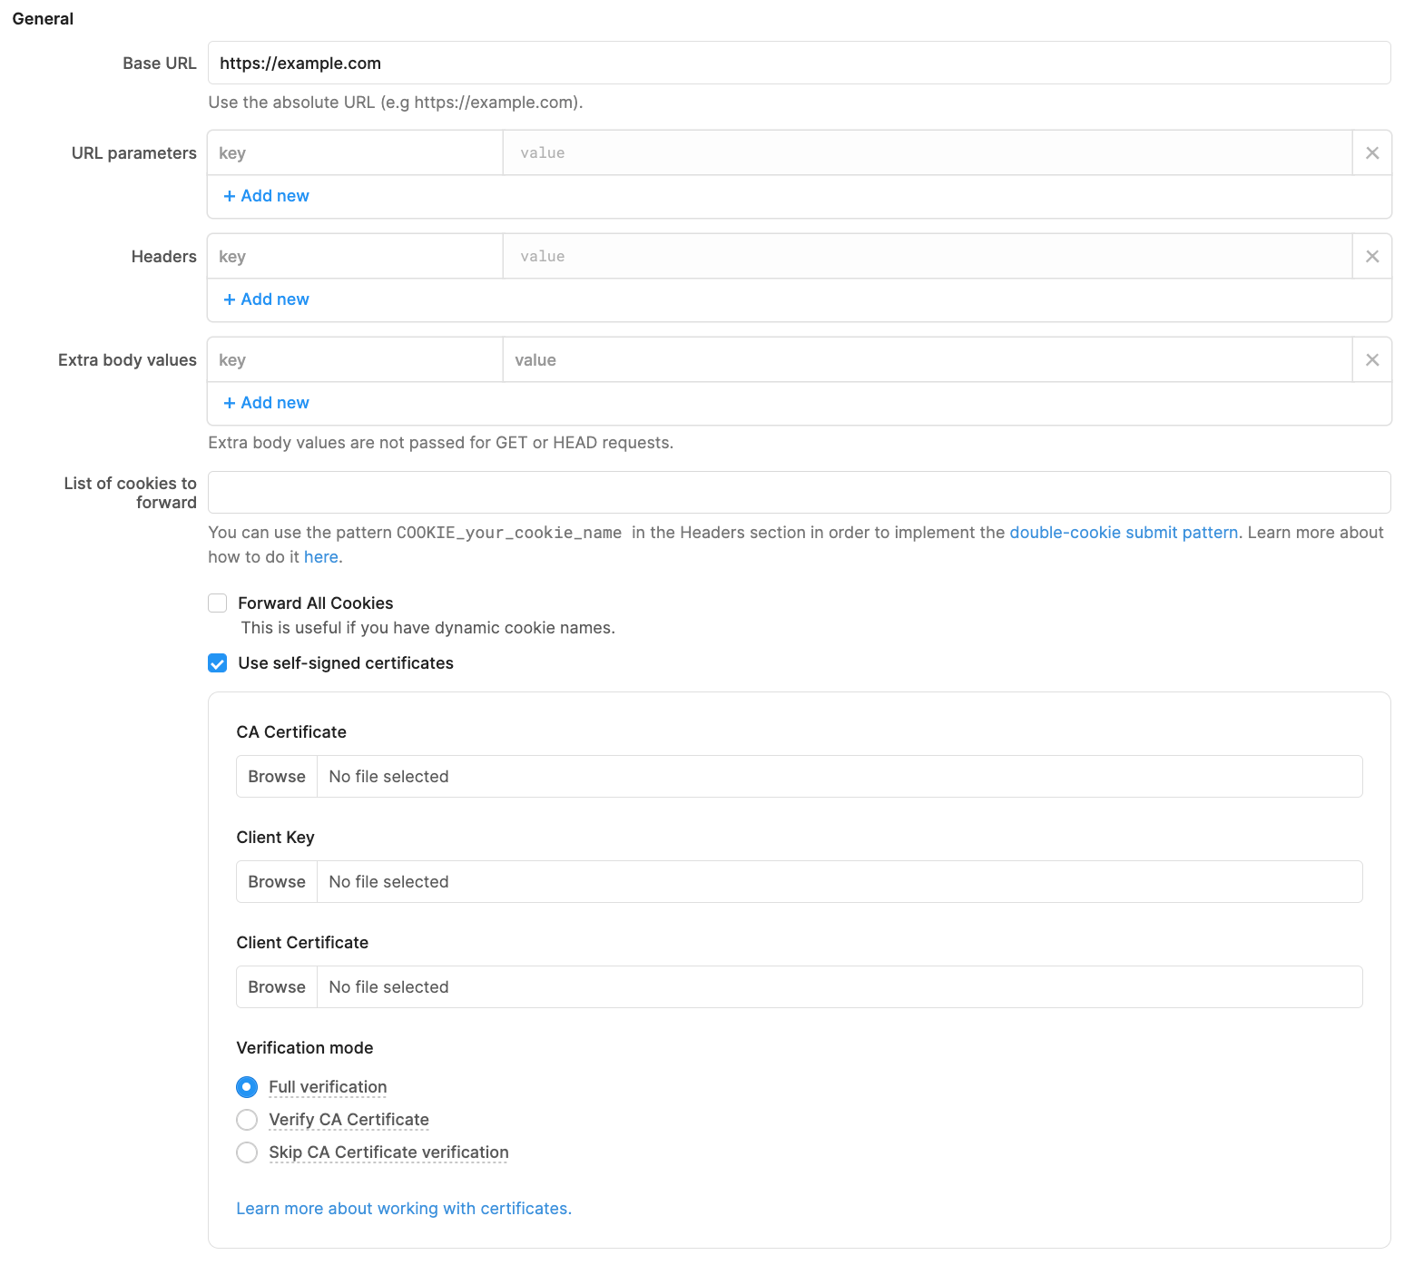Browse for Client Key file

[277, 882]
